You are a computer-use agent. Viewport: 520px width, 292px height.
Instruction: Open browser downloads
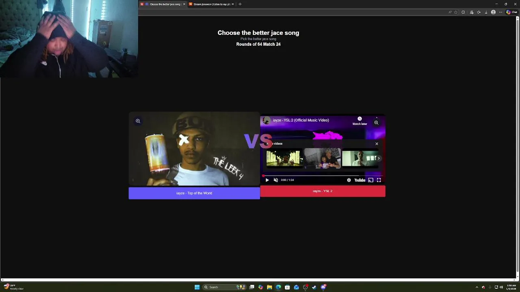tap(486, 12)
